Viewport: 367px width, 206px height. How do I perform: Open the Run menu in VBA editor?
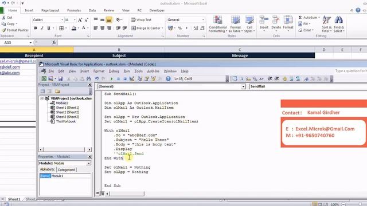(127, 71)
